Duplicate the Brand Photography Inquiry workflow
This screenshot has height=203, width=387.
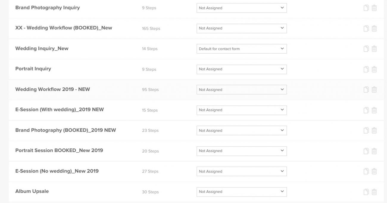click(366, 8)
